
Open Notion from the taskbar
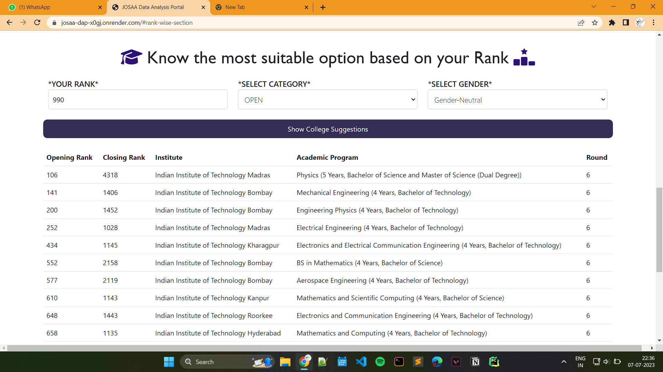pyautogui.click(x=475, y=362)
